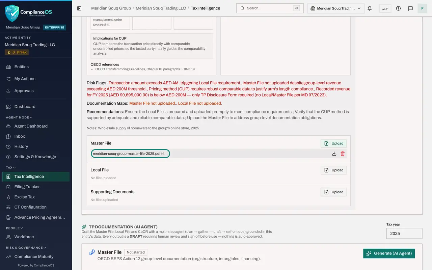Click Meridian Souq Trading LLC breadcrumb
This screenshot has height=270, width=432.
coord(161,8)
